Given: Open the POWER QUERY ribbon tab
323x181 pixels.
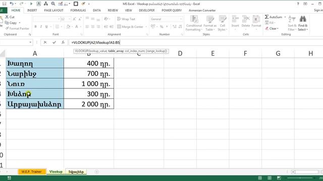Looking at the screenshot, I should (172, 10).
